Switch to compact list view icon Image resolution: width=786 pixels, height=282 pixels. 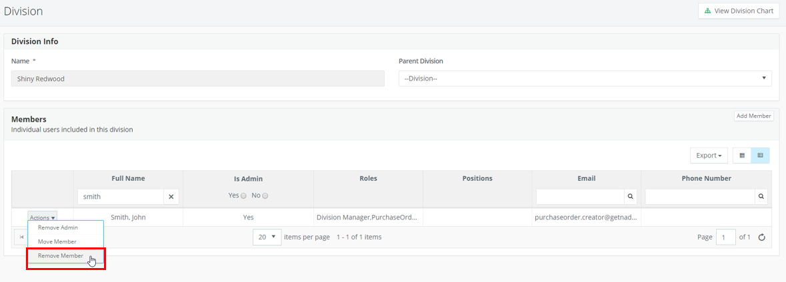(x=742, y=156)
